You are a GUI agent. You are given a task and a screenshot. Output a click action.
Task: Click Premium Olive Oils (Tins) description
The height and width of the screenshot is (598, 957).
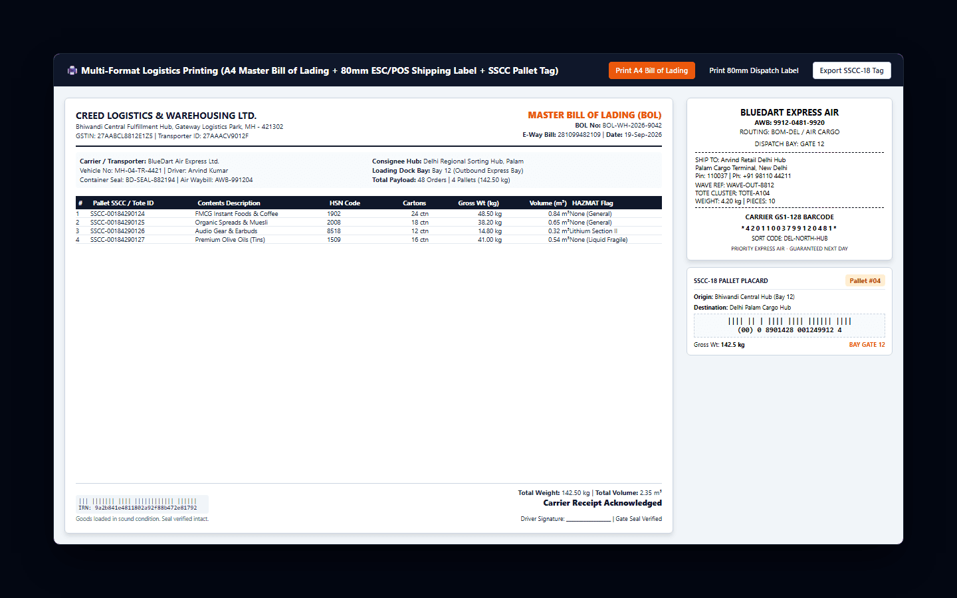(x=230, y=240)
